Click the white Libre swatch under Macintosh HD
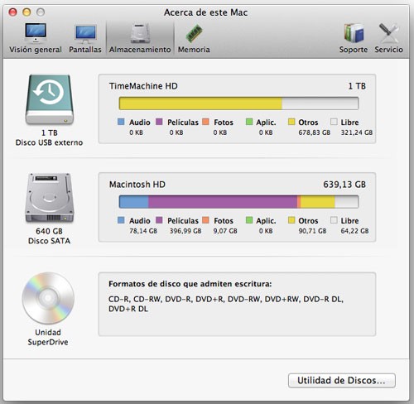The height and width of the screenshot is (404, 414). click(334, 220)
